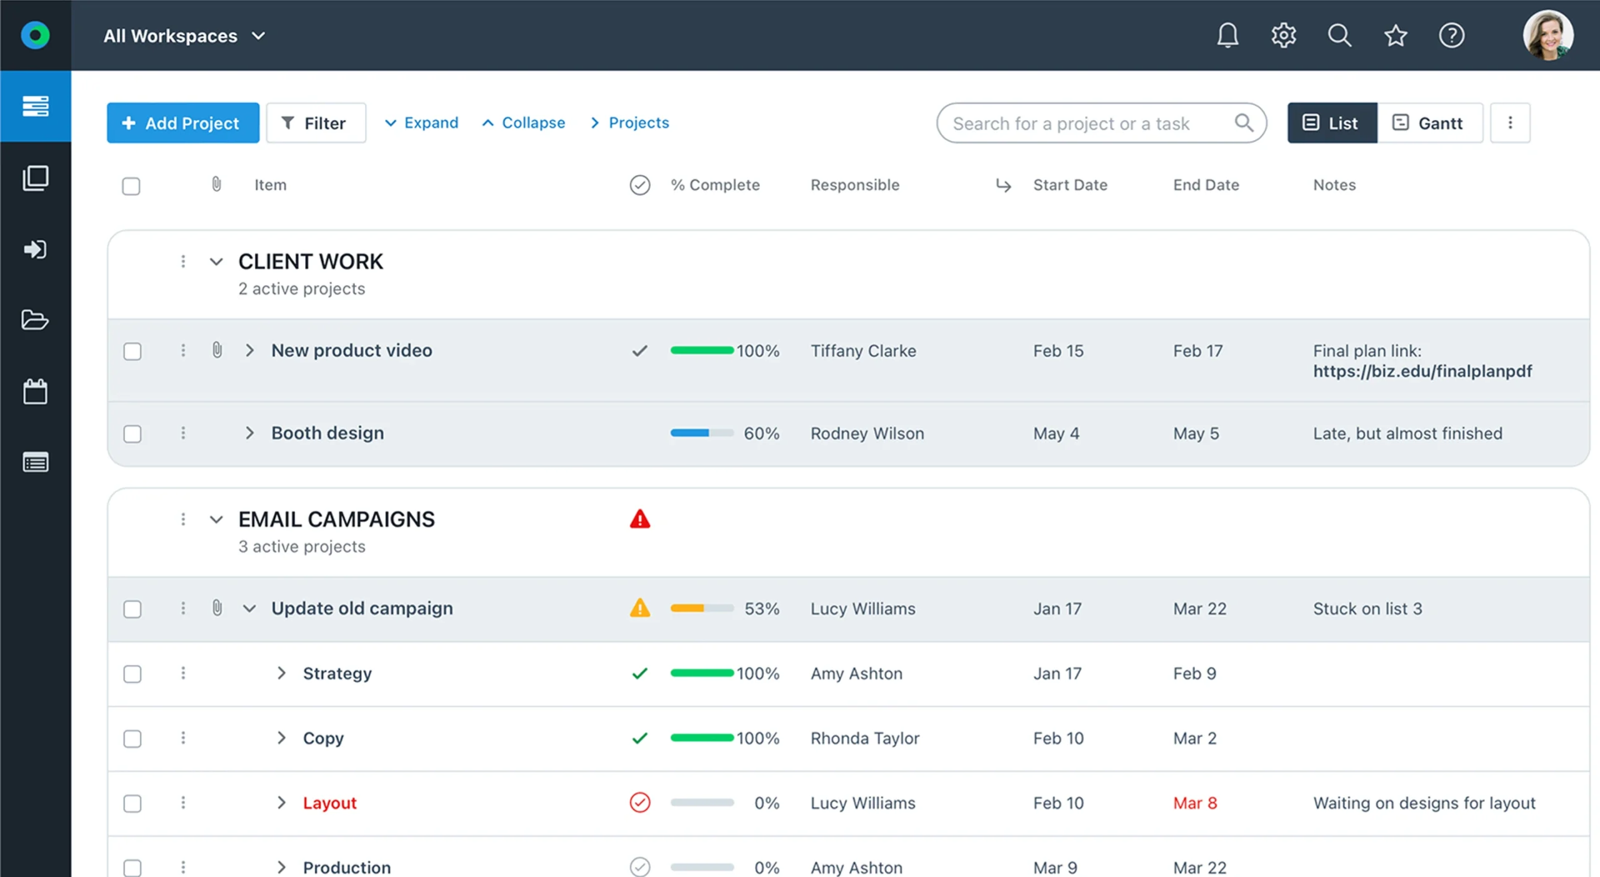The width and height of the screenshot is (1600, 877).
Task: Open settings gear in top bar
Action: click(x=1283, y=35)
